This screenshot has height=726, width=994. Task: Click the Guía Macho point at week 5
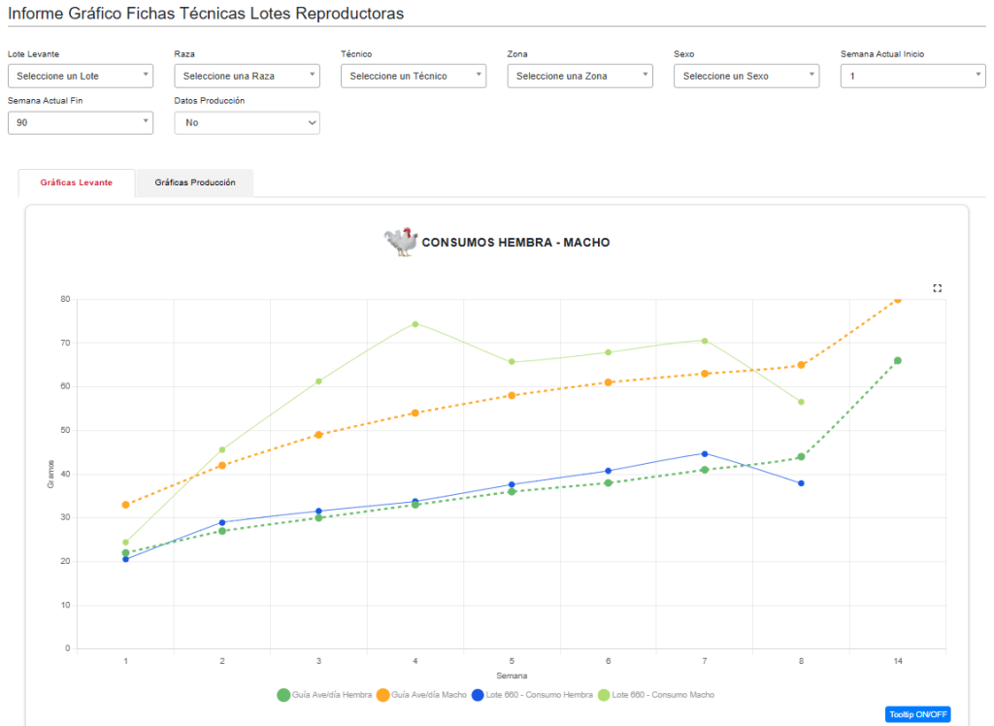[512, 396]
